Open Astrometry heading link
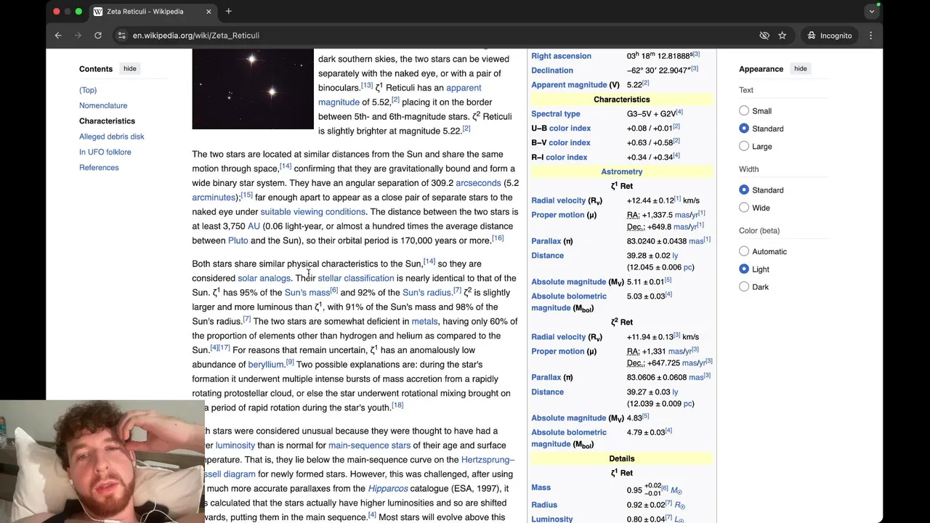The image size is (930, 523). [622, 171]
